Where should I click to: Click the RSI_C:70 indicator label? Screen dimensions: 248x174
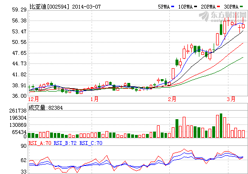click(91, 143)
